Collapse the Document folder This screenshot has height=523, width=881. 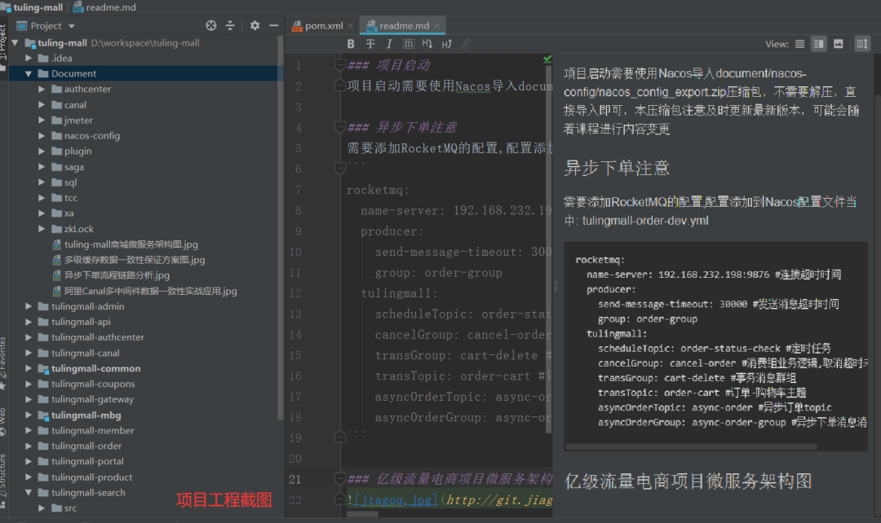28,73
